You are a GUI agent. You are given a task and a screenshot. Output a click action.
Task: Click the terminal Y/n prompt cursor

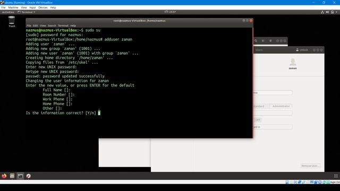click(99, 113)
